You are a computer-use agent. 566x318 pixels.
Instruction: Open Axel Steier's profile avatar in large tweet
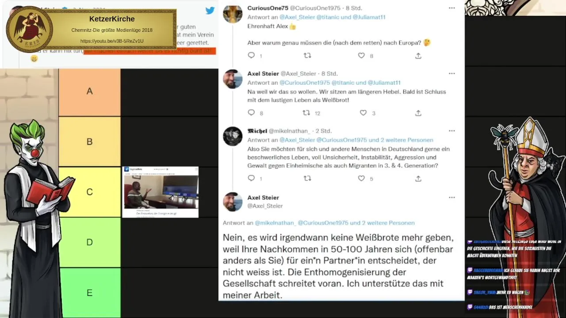point(233,202)
